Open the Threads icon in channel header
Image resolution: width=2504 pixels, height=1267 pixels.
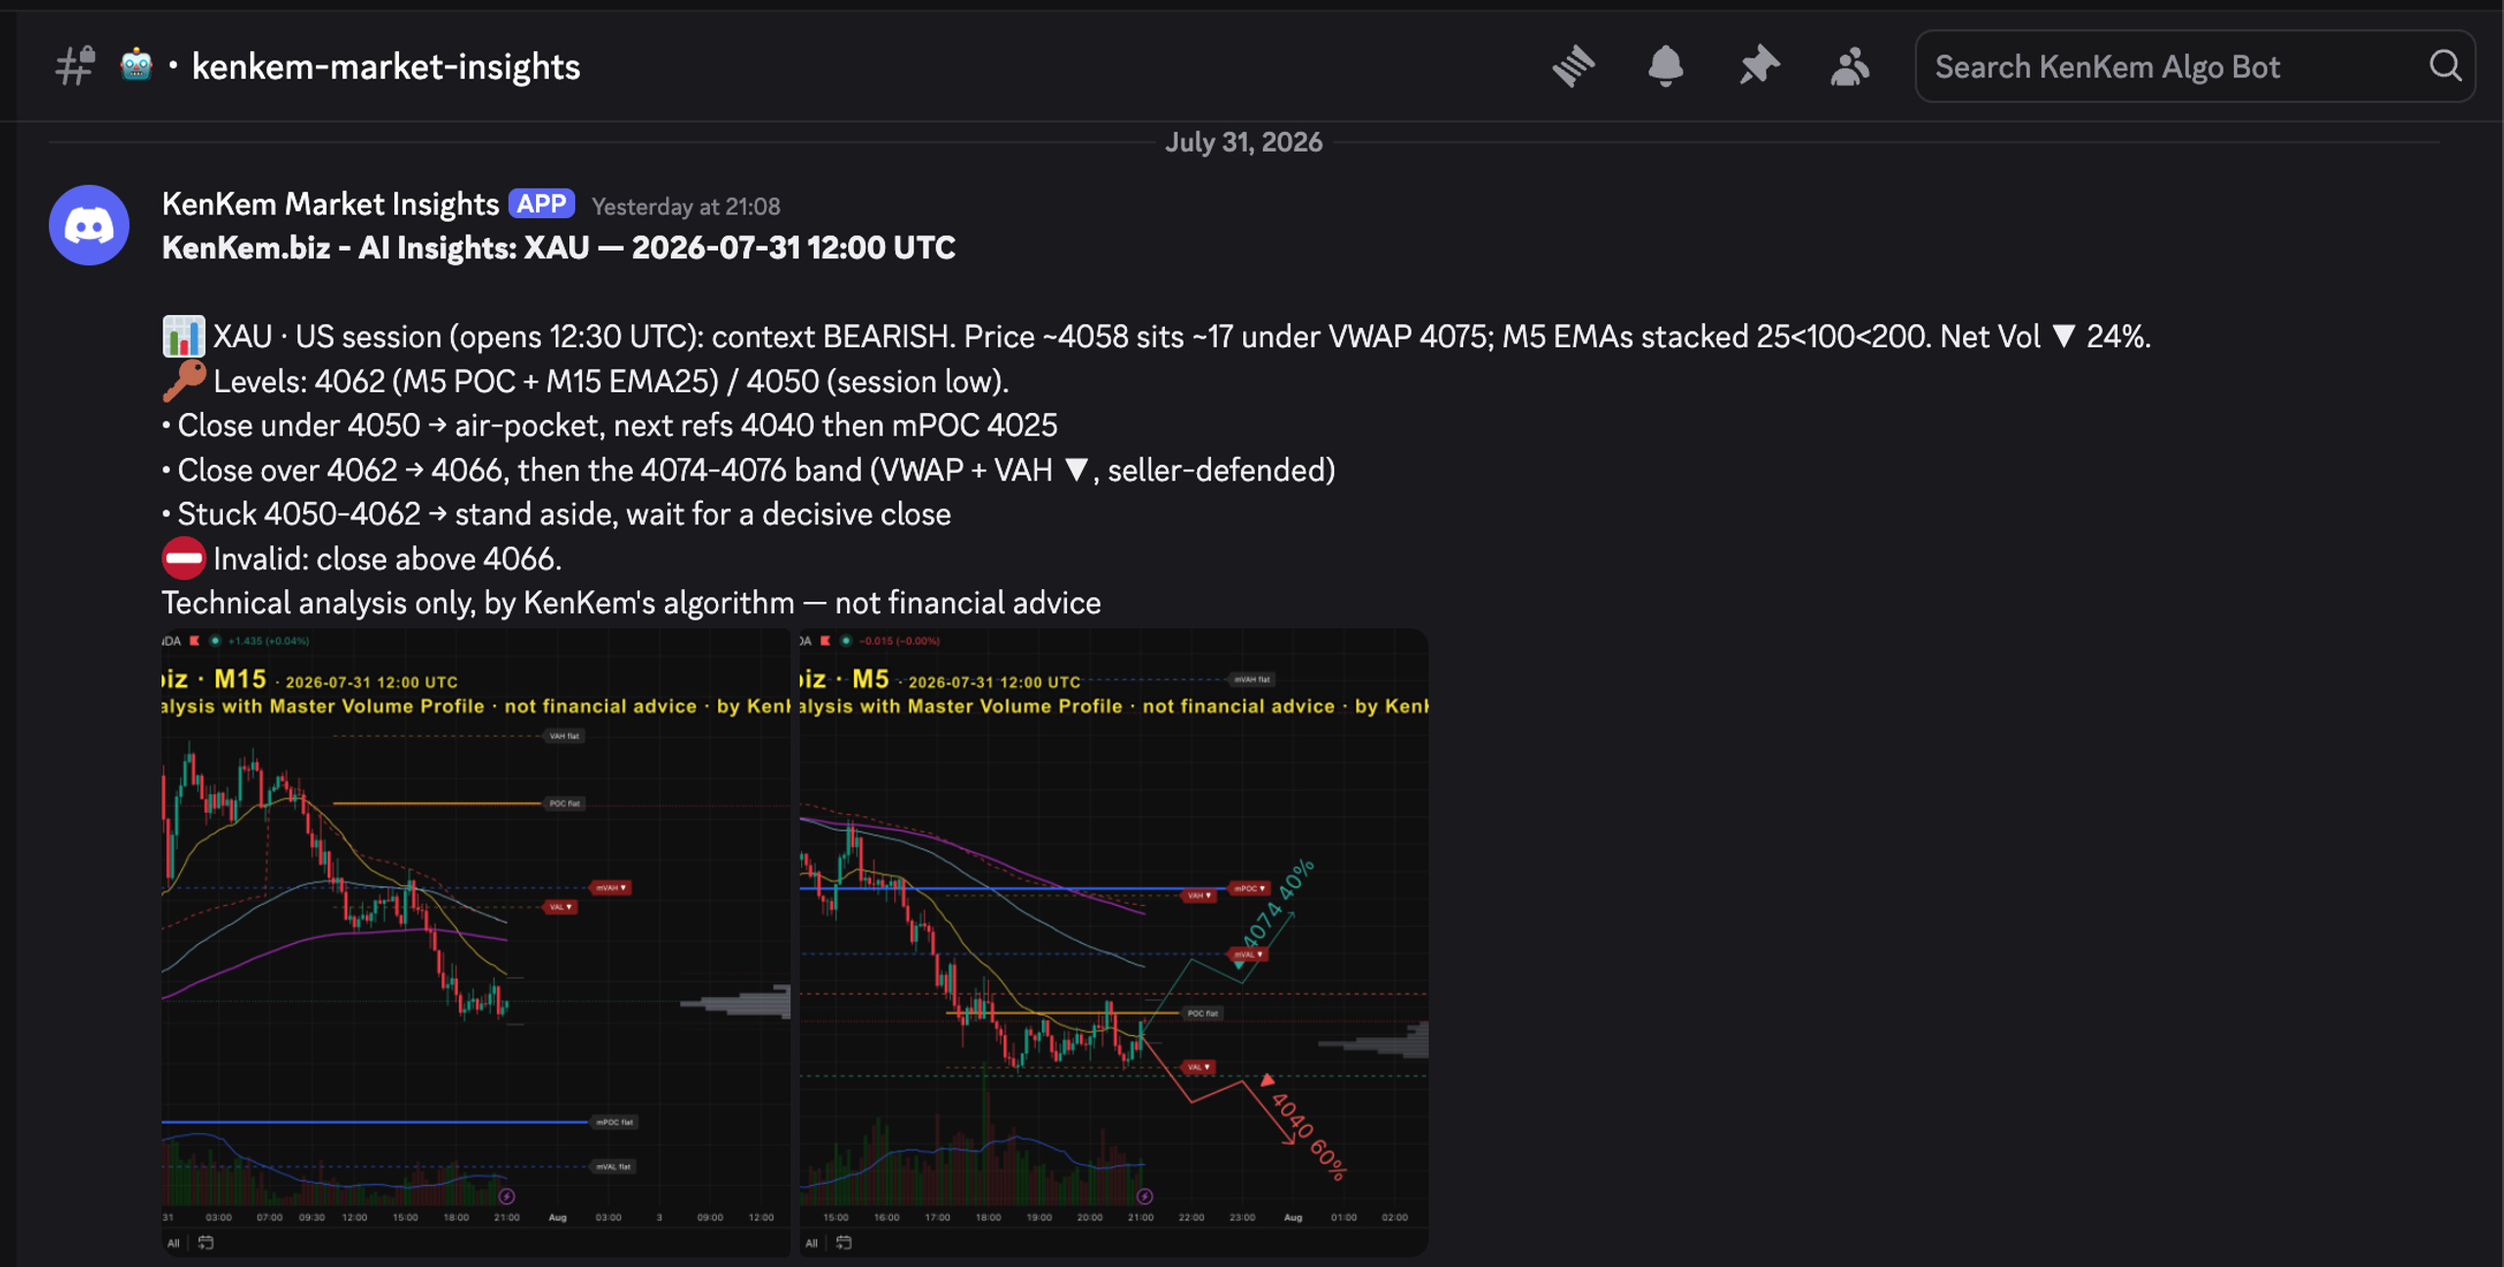(x=1574, y=67)
